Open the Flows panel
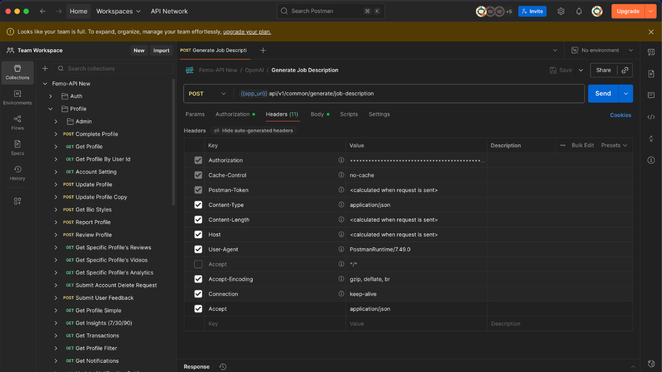The height and width of the screenshot is (372, 662). coord(17,122)
